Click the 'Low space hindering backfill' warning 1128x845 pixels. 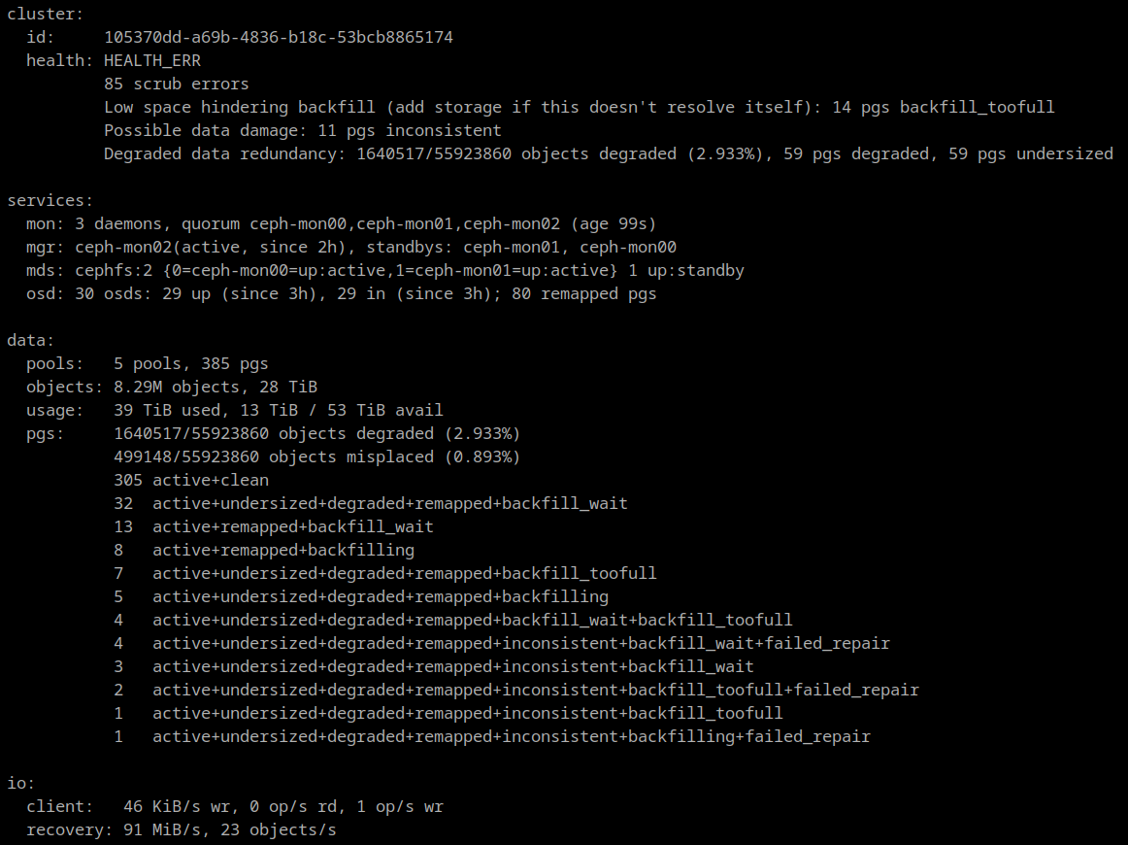(x=579, y=107)
